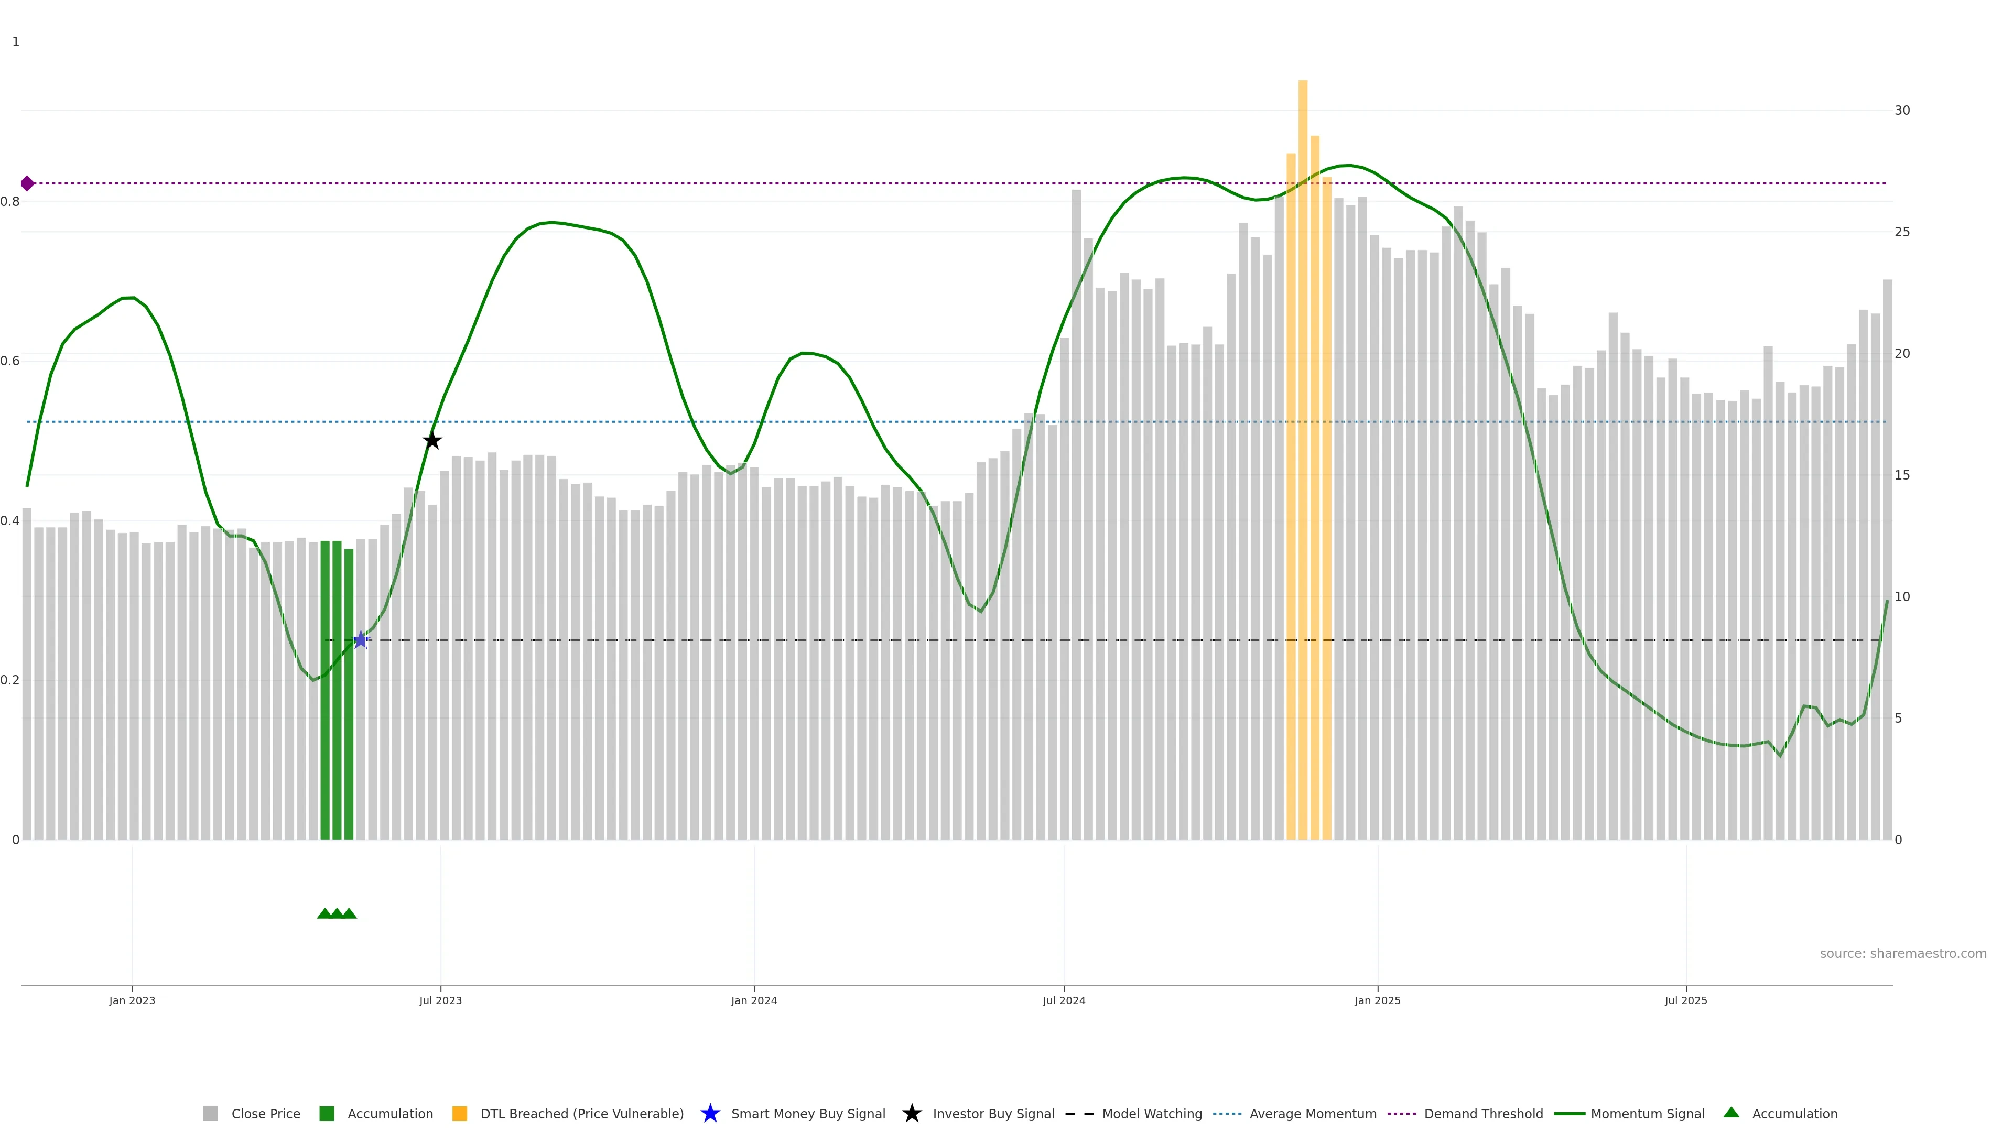Click green triangle Accumulation legend icon
Screen dimensions: 2013x1132
coord(1731,1113)
